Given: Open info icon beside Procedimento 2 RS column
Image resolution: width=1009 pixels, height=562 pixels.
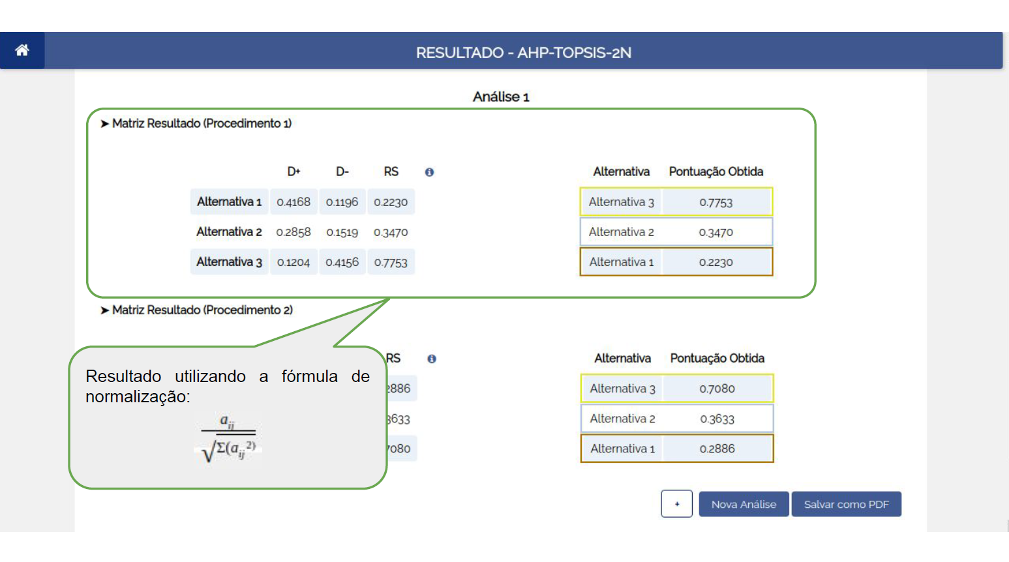Looking at the screenshot, I should (x=432, y=359).
